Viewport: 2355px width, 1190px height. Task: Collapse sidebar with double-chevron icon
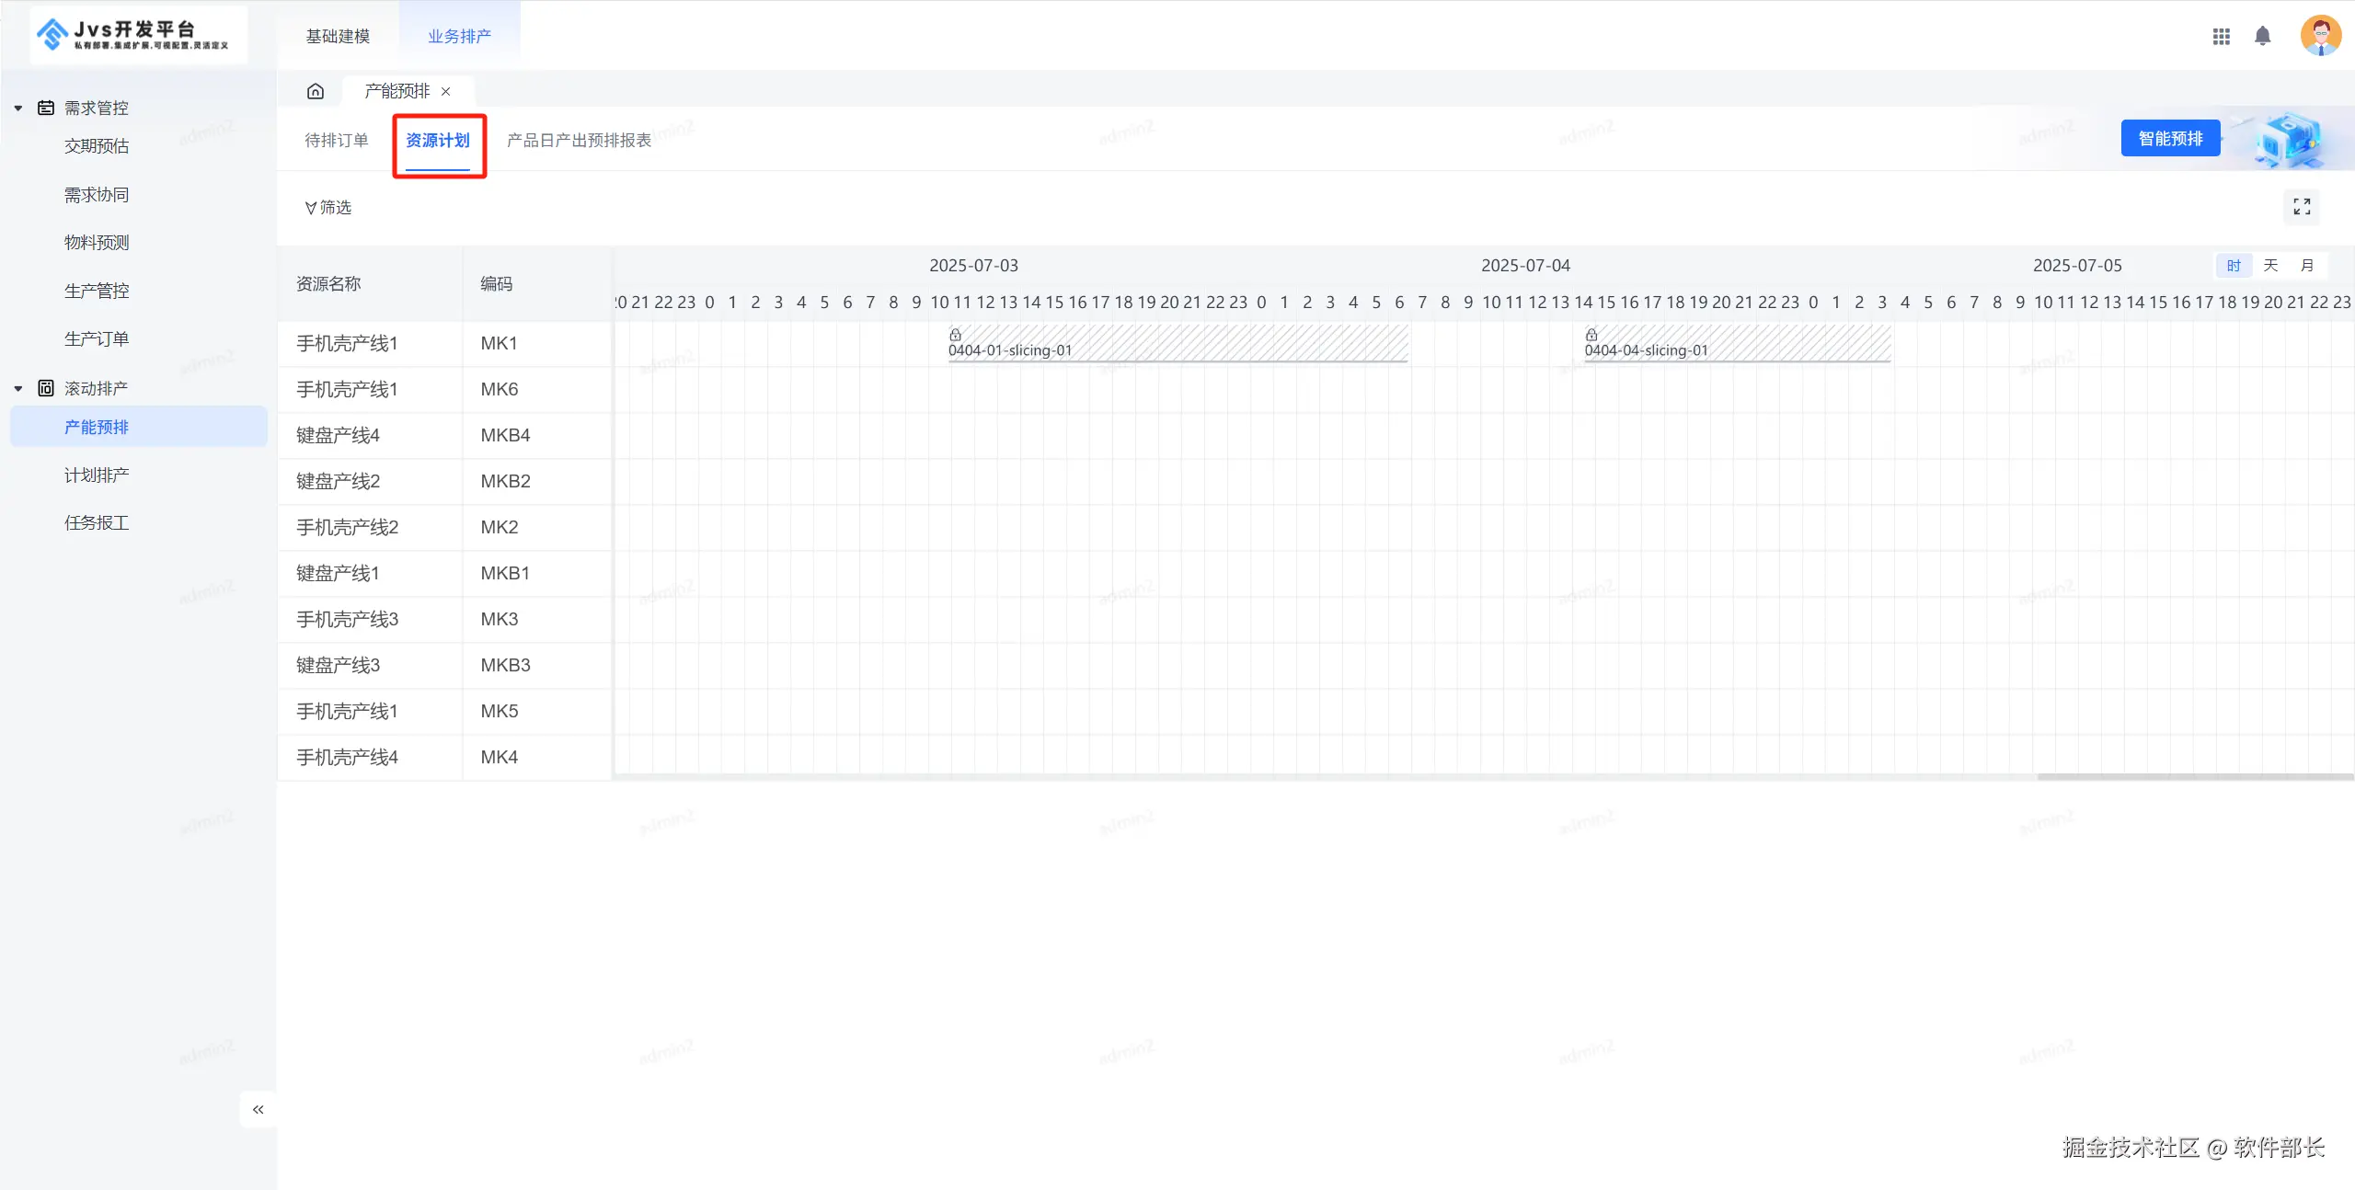[258, 1109]
